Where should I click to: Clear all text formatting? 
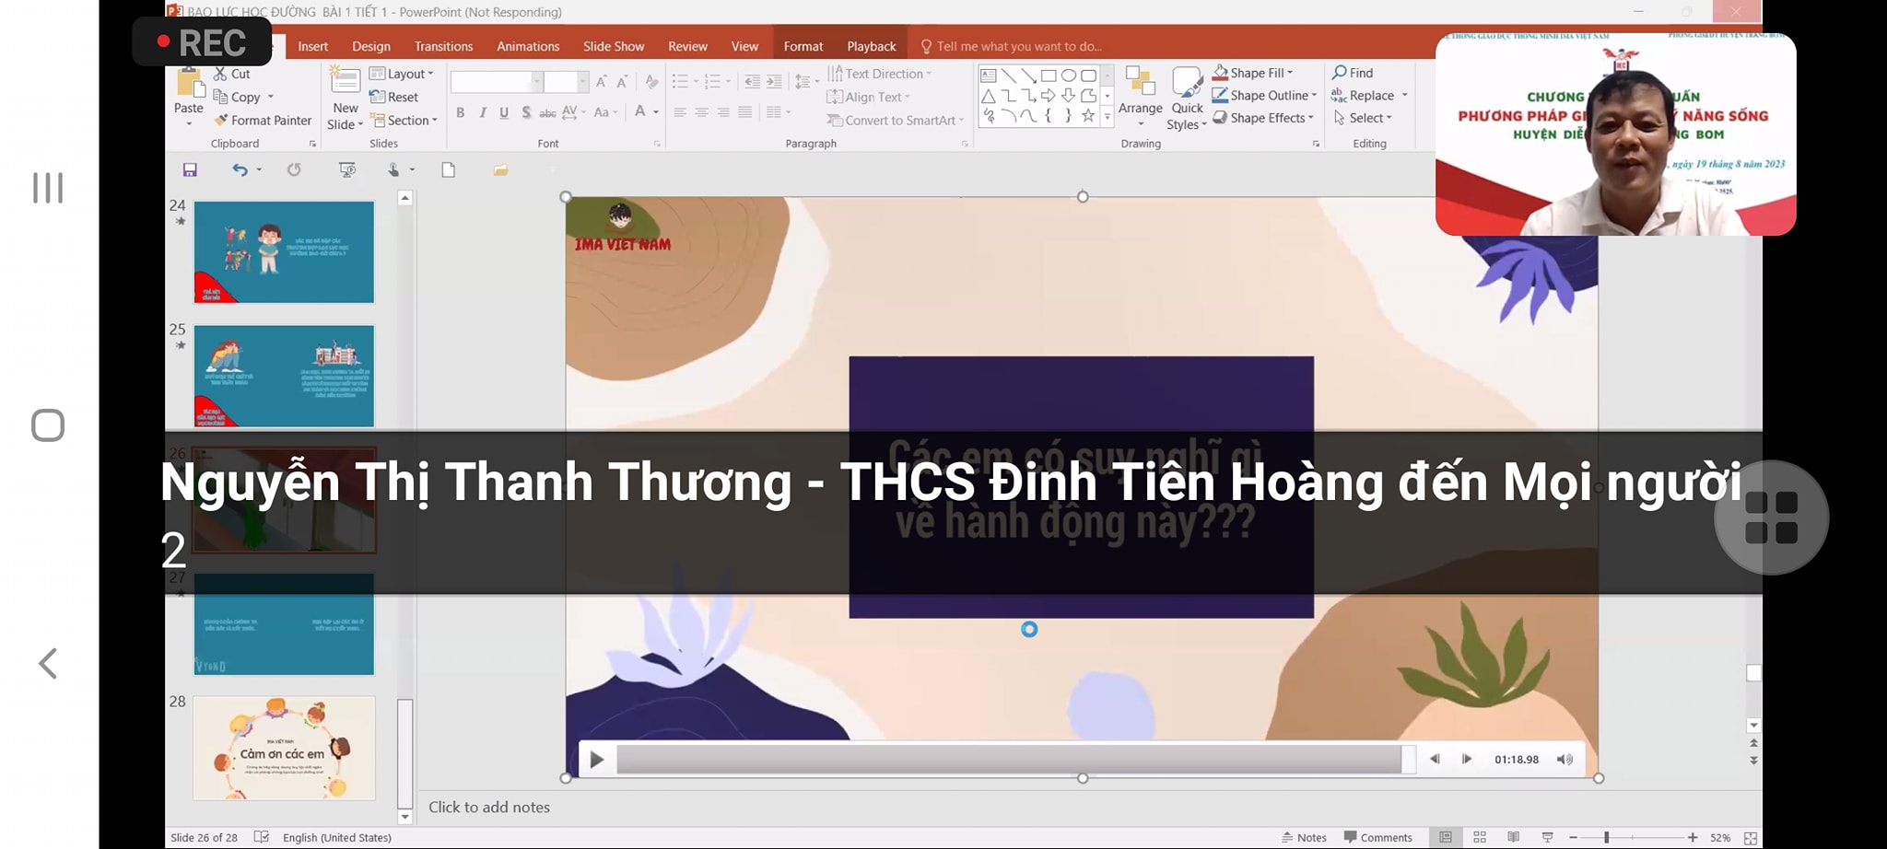(x=651, y=82)
